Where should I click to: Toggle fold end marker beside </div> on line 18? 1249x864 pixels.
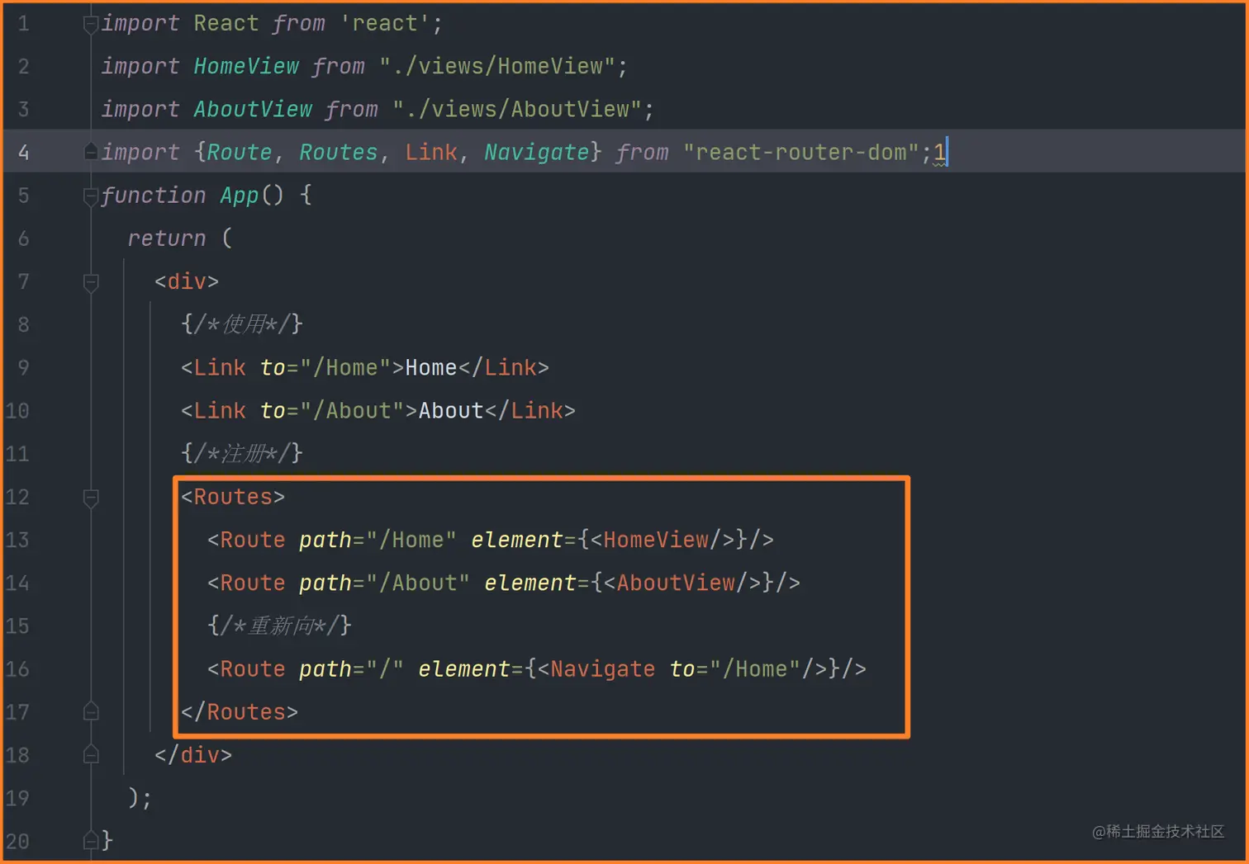point(91,755)
